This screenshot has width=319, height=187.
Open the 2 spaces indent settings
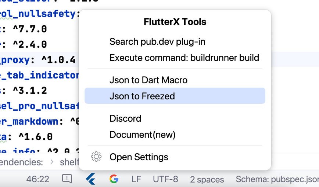pos(207,179)
